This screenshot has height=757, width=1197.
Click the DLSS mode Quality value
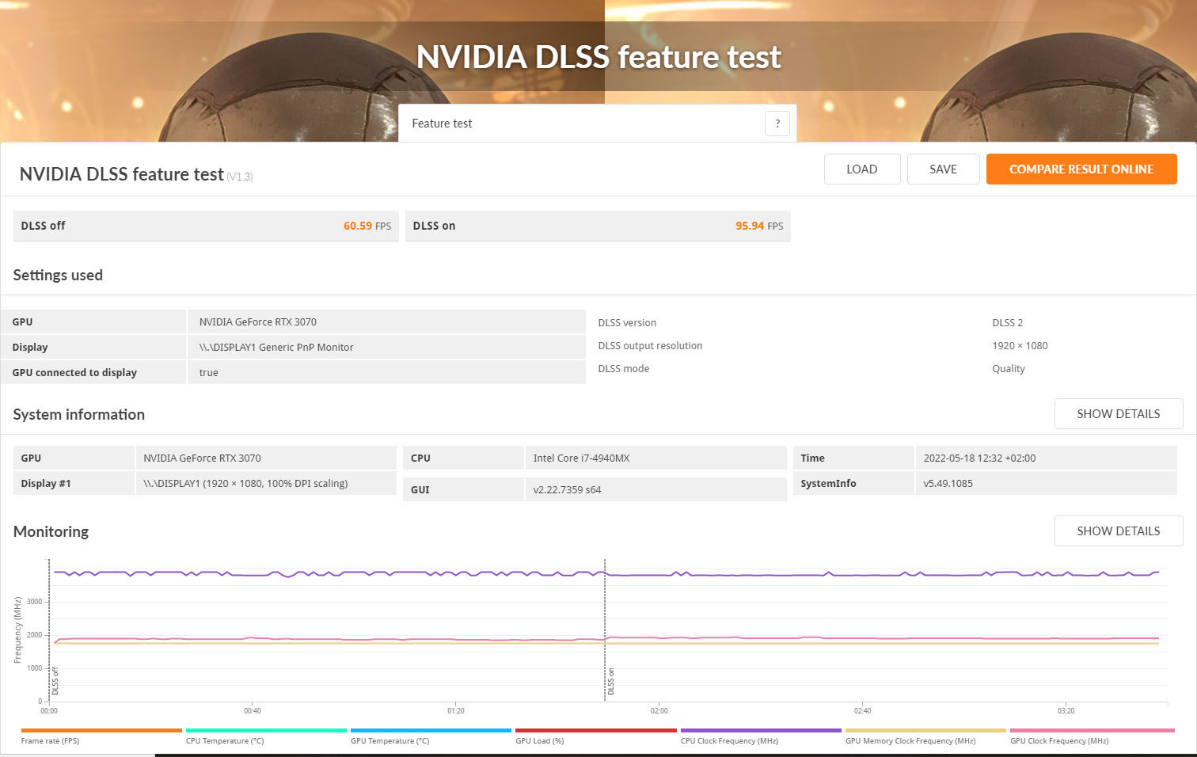pyautogui.click(x=1009, y=369)
